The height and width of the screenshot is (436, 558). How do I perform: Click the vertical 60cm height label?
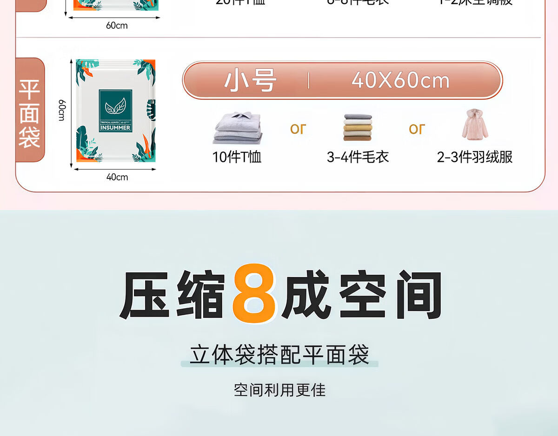62,110
